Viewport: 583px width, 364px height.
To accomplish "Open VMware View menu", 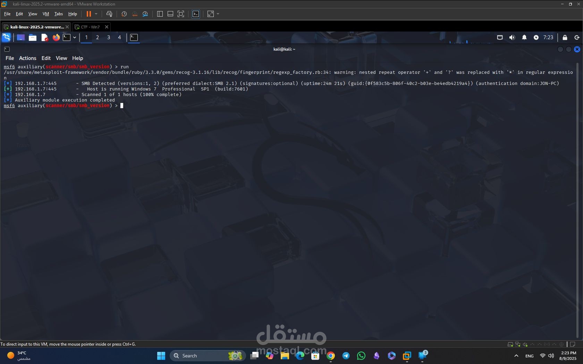I will point(33,14).
